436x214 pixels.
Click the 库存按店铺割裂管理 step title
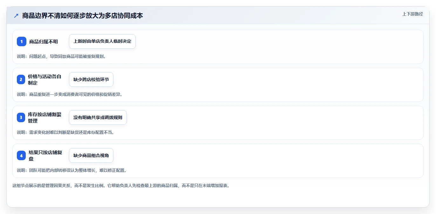[x=44, y=117]
